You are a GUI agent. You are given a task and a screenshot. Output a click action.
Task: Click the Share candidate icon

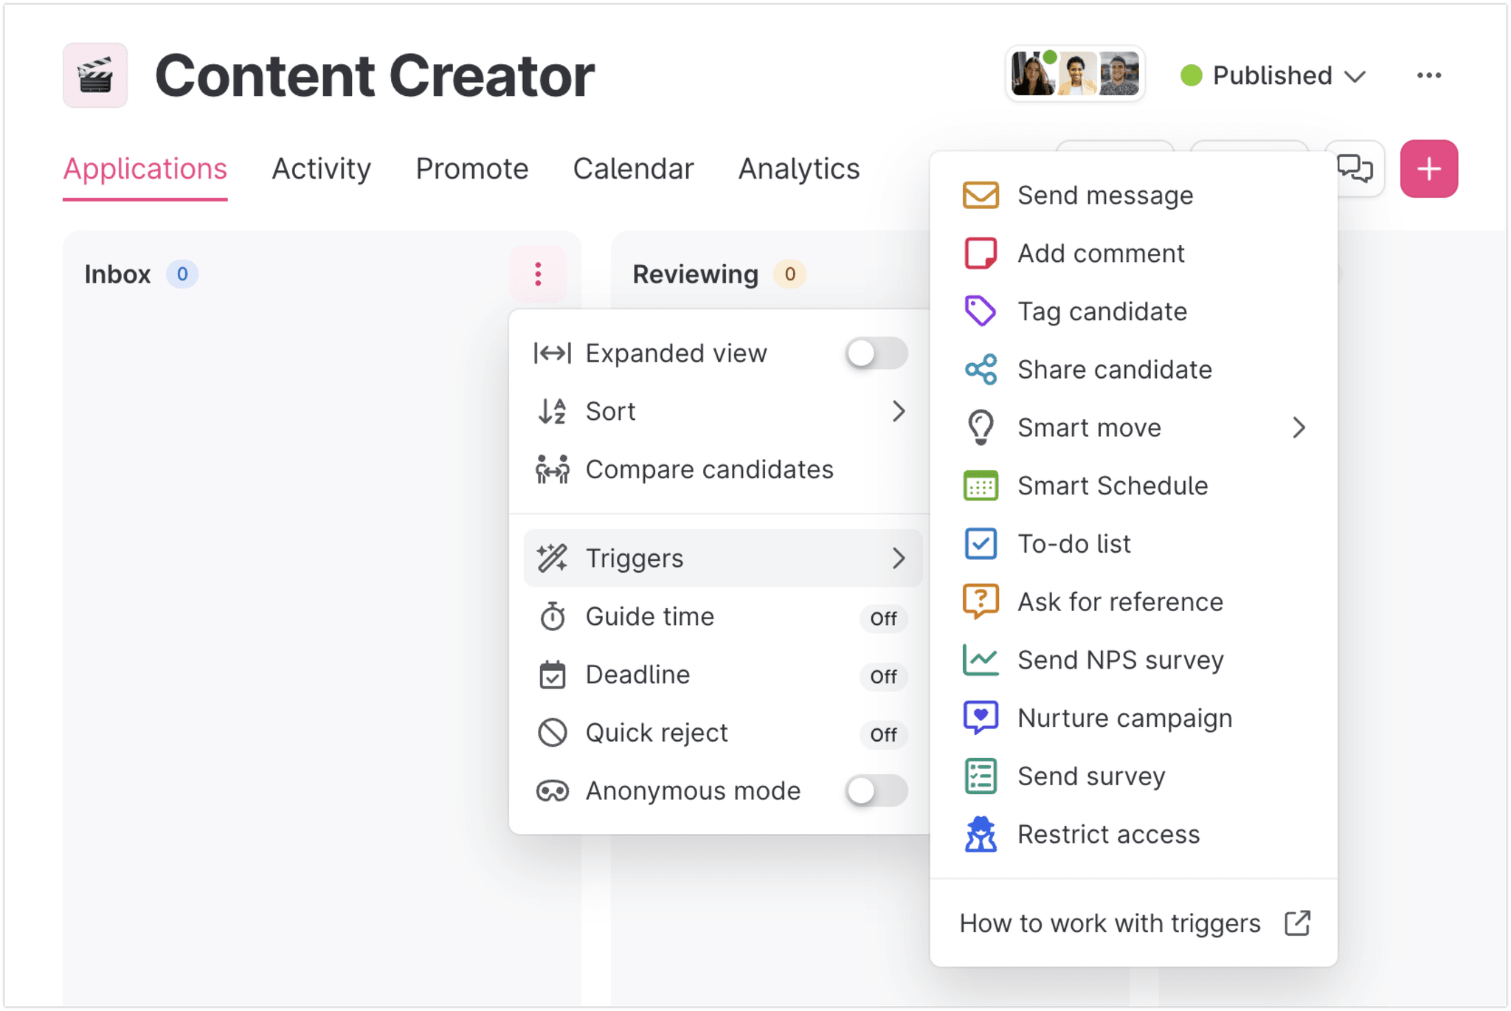tap(981, 370)
